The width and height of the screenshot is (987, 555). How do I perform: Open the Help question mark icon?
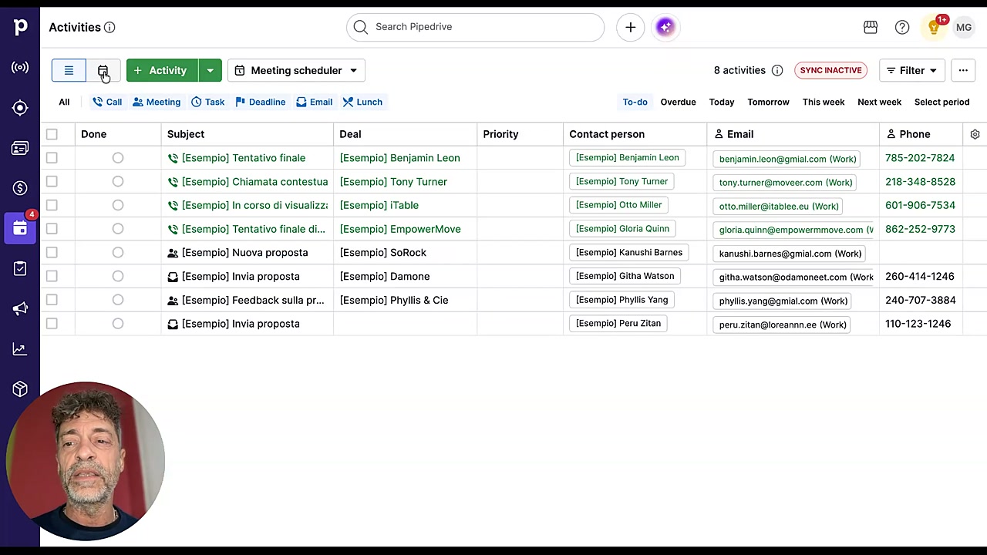tap(902, 27)
